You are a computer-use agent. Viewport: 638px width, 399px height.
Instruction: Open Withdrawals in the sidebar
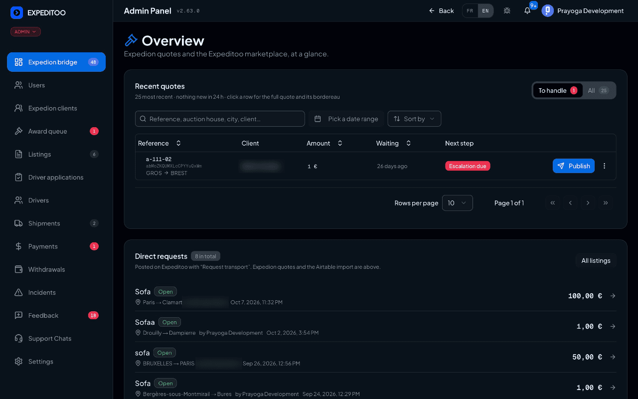(56, 269)
